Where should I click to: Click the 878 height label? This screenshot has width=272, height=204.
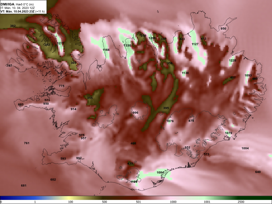pyautogui.click(x=191, y=121)
